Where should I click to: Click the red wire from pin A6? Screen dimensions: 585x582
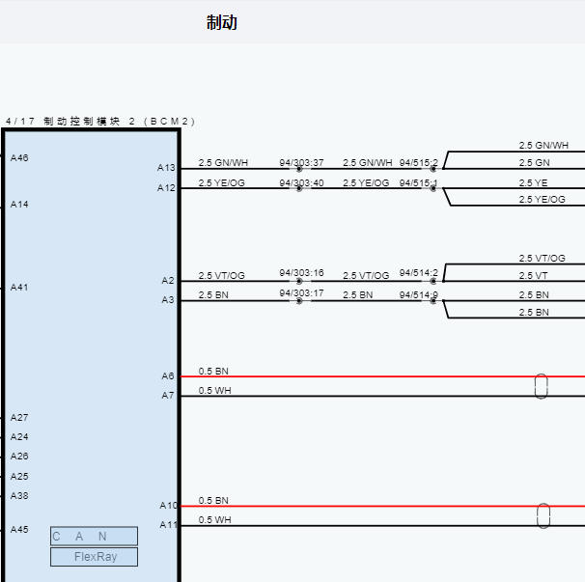click(x=383, y=376)
